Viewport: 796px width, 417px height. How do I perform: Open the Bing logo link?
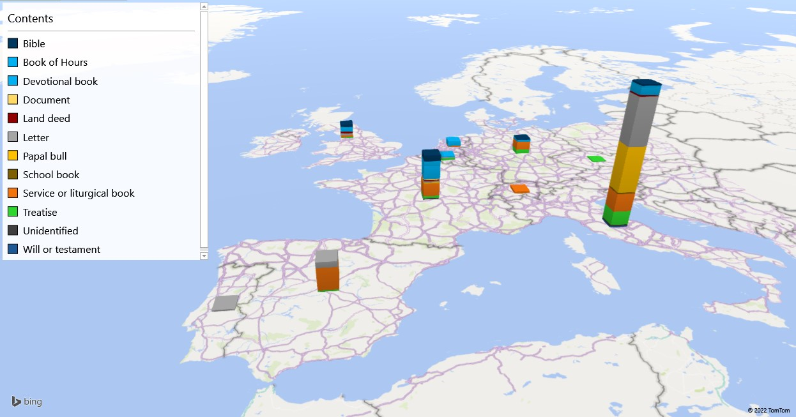click(27, 402)
